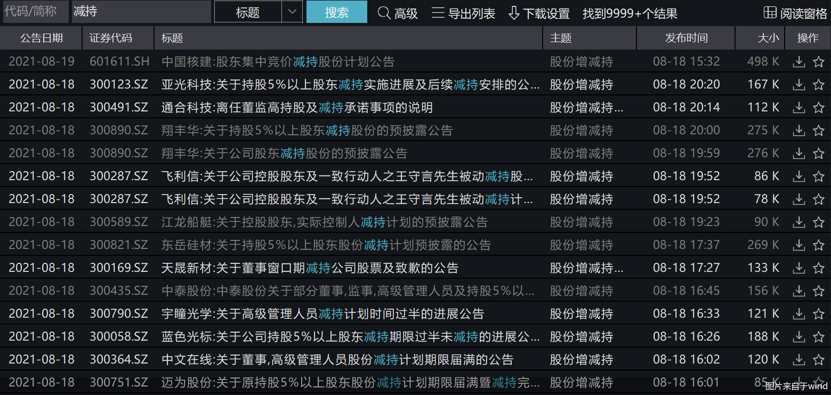Click publish time 08-18 20:14
The image size is (831, 395).
click(687, 108)
